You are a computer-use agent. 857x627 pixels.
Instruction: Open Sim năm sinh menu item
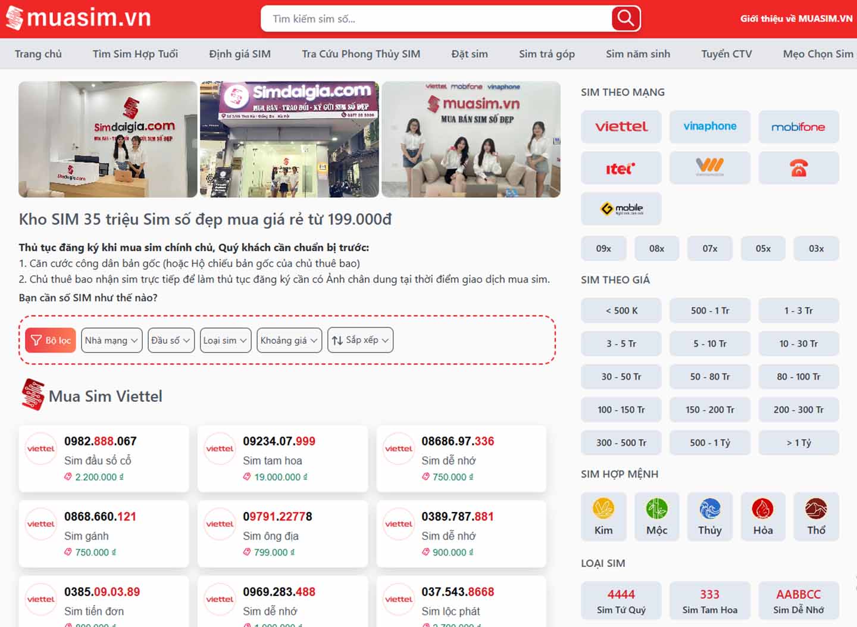(x=638, y=54)
